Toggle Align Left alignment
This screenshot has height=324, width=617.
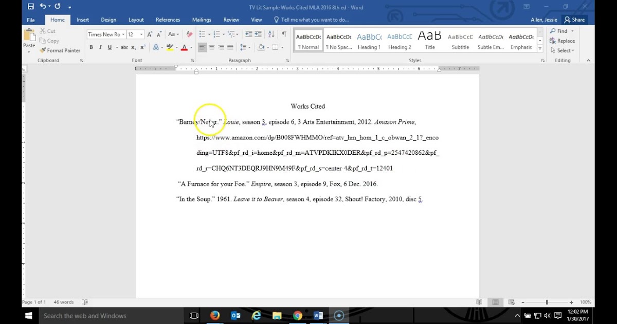point(202,47)
